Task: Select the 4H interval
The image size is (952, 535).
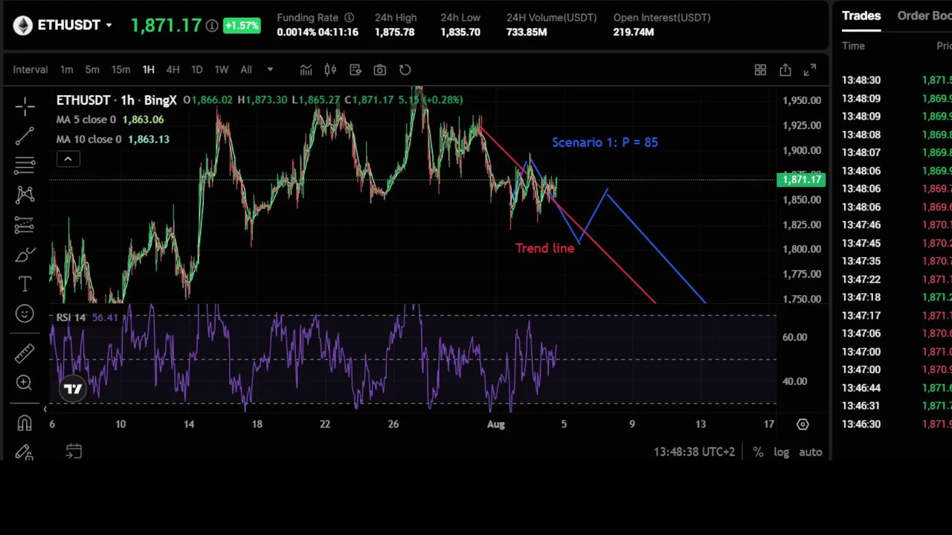Action: point(173,70)
